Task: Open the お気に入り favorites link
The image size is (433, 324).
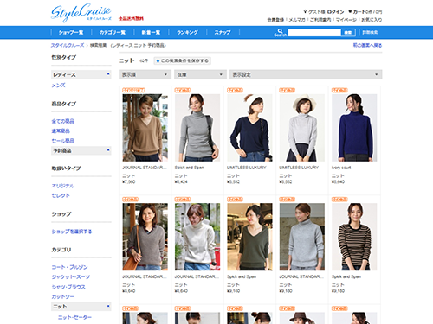Action: pyautogui.click(x=372, y=20)
